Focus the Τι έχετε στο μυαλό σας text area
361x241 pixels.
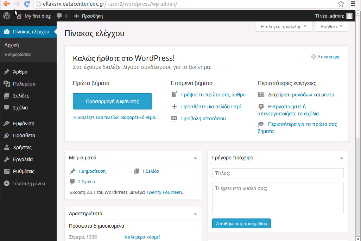tap(278, 199)
